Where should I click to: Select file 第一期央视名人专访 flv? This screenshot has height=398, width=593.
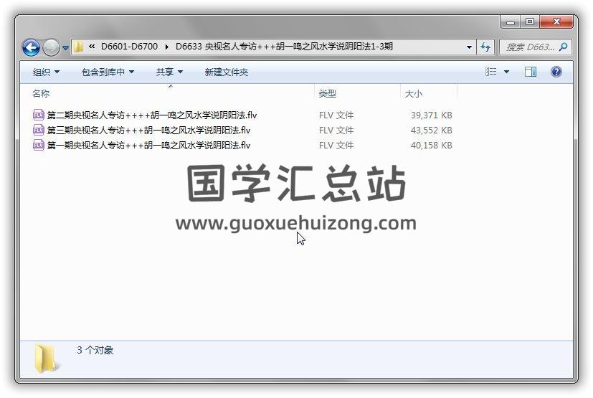pos(148,146)
